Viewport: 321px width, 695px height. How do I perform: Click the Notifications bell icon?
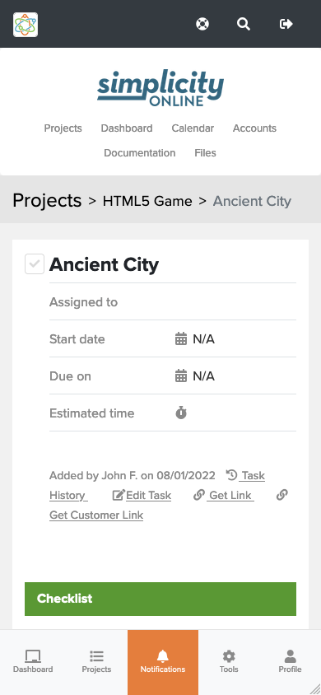163,656
